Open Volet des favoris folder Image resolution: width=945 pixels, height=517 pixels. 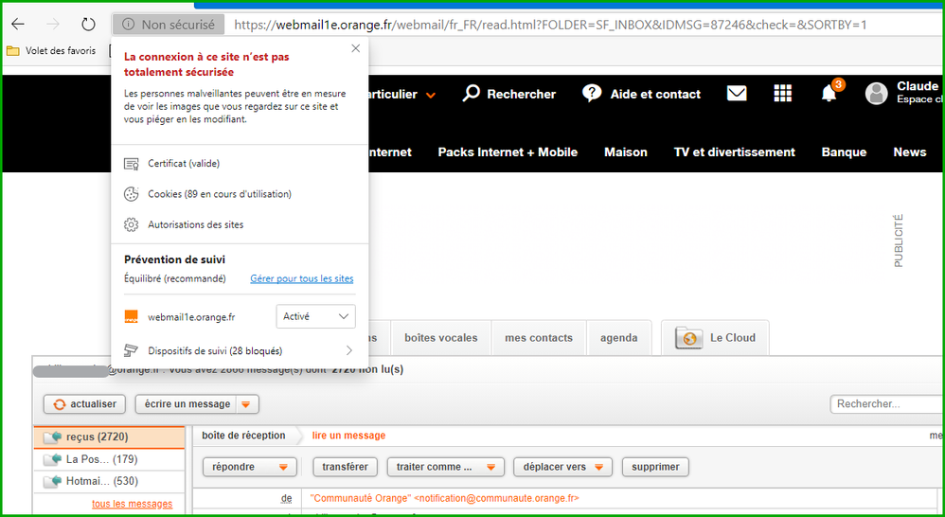click(52, 50)
